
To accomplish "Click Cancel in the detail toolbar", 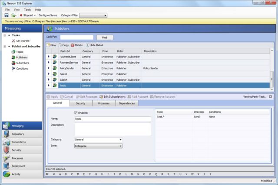I will [x=66, y=97].
